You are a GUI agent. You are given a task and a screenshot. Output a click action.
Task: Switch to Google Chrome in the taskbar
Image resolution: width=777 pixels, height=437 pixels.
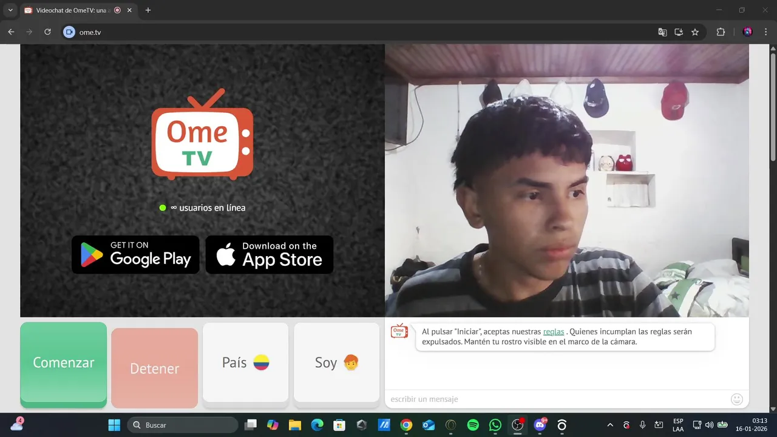click(x=406, y=425)
